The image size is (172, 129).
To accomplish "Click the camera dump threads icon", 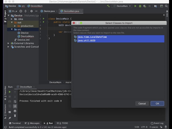I will (x=10, y=101).
